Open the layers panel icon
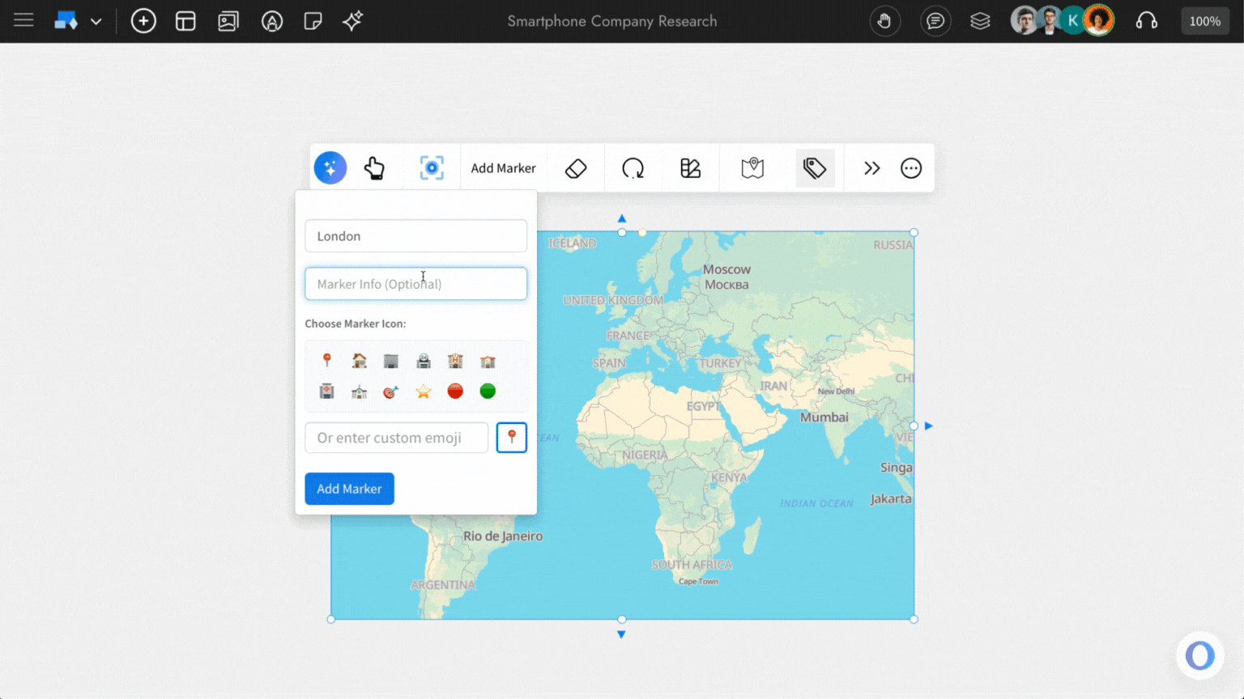Screen dimensions: 1244x699 pos(980,20)
